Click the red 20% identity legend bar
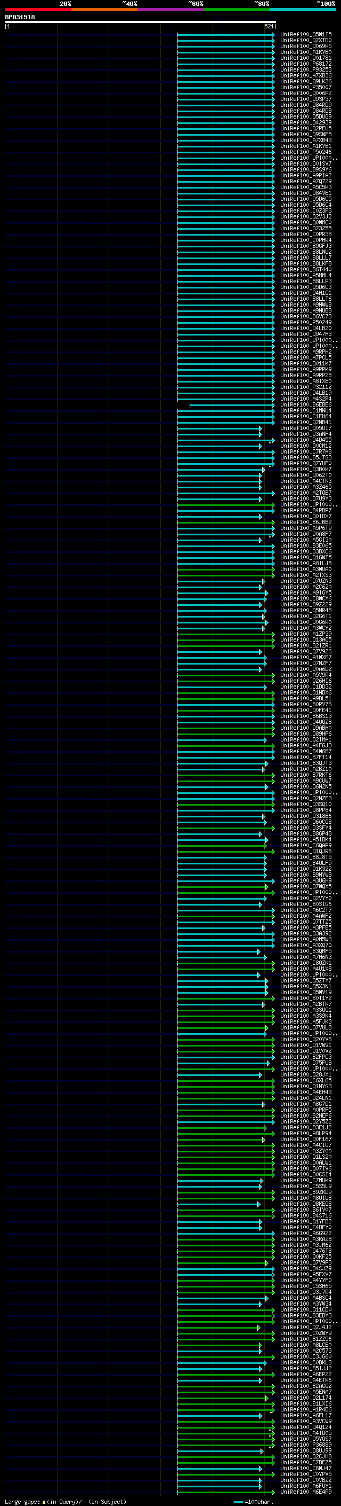Image resolution: width=341 pixels, height=1506 pixels. (38, 10)
